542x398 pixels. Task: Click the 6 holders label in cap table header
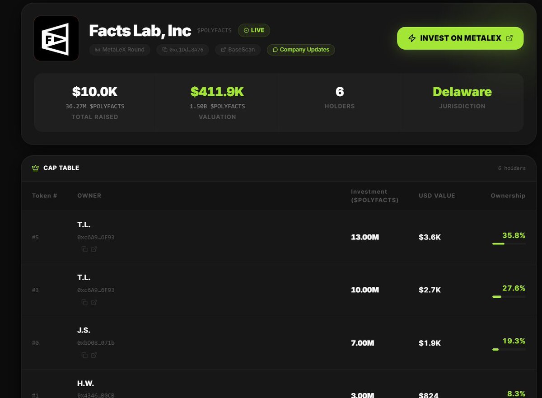[x=512, y=169]
